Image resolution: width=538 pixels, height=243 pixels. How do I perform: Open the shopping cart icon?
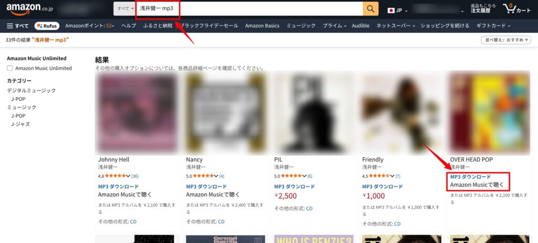click(x=517, y=8)
